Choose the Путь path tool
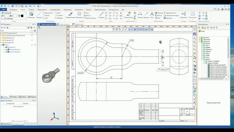234x132 pixels. (58, 13)
